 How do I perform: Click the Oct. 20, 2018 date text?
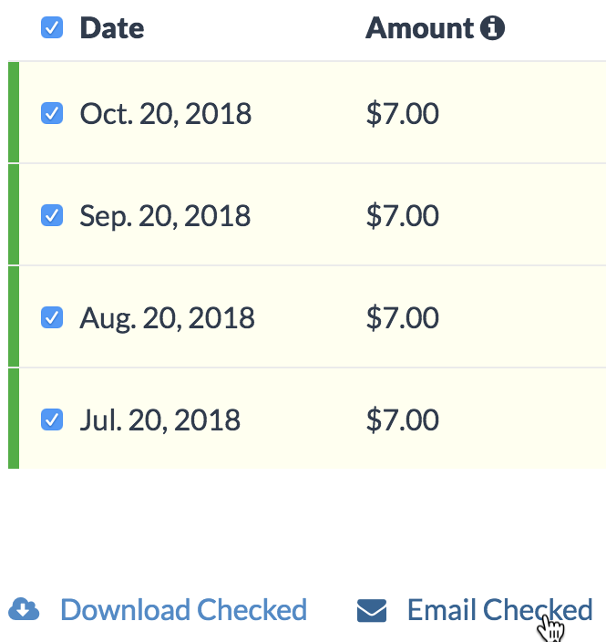(x=166, y=114)
